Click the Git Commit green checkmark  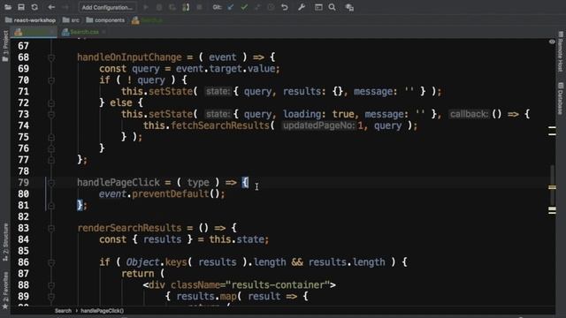[244, 7]
